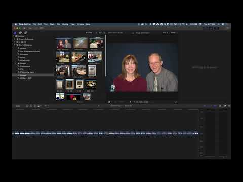Click the Share icon in toolbar
The image size is (243, 182).
point(228,28)
